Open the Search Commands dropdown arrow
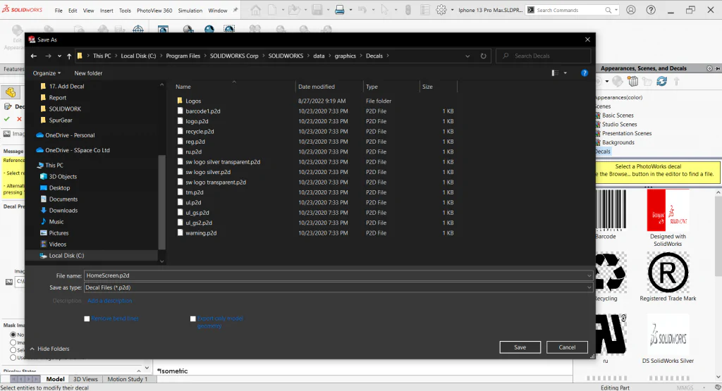The image size is (722, 391). point(616,10)
